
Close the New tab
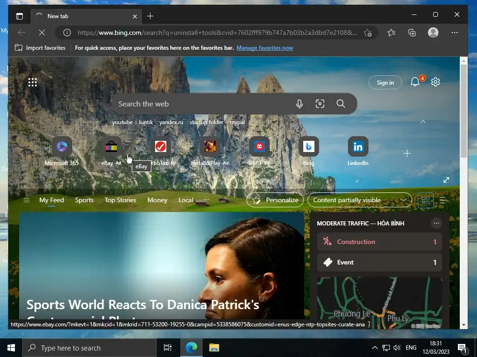[x=135, y=16]
